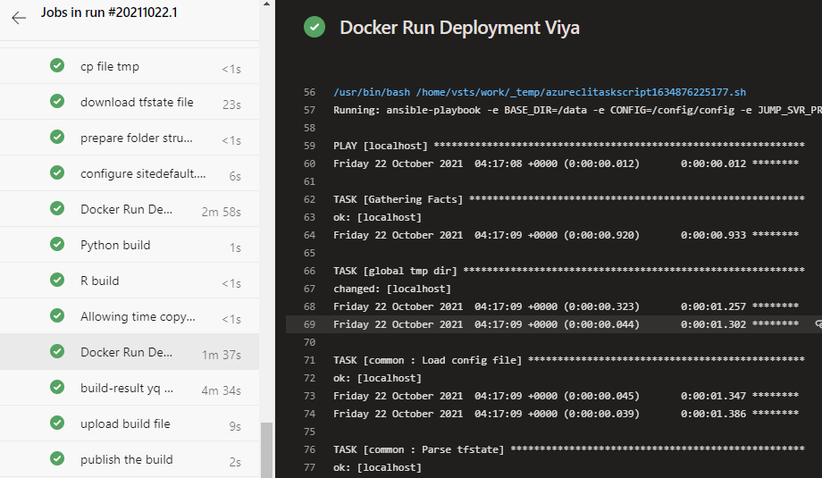
Task: Open the Python build step
Action: click(x=130, y=245)
